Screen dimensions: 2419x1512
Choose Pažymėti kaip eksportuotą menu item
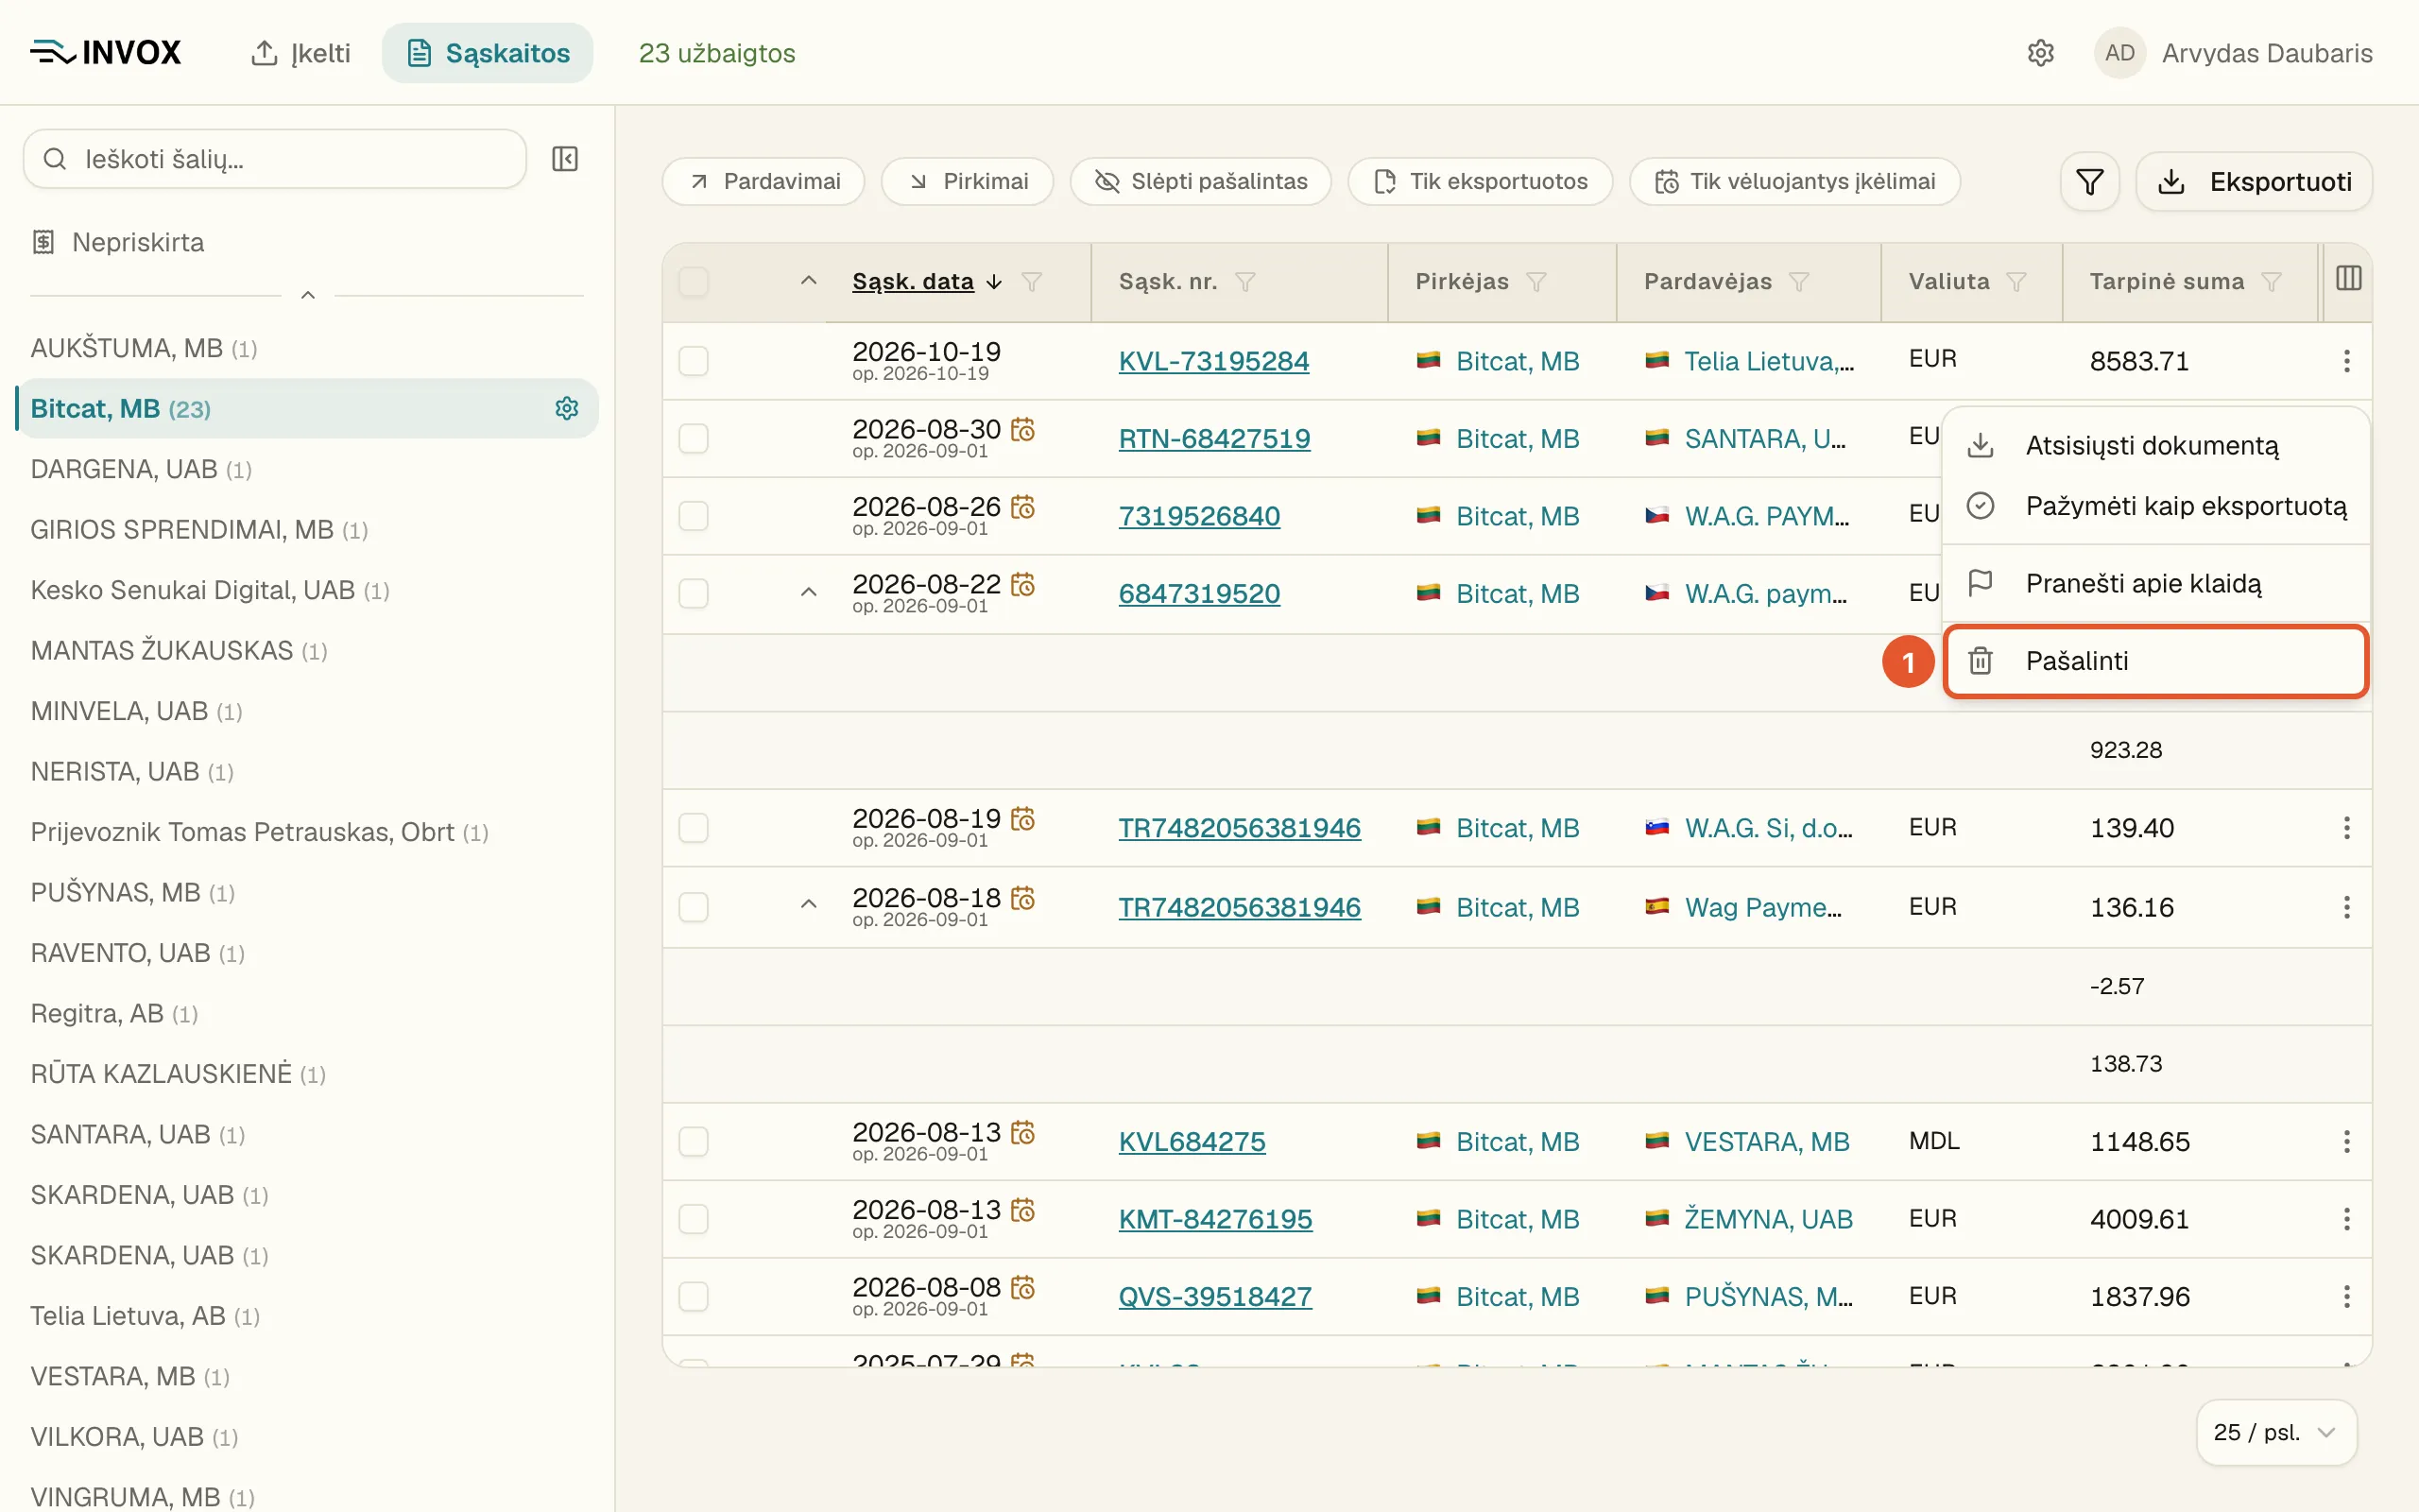pos(2155,506)
